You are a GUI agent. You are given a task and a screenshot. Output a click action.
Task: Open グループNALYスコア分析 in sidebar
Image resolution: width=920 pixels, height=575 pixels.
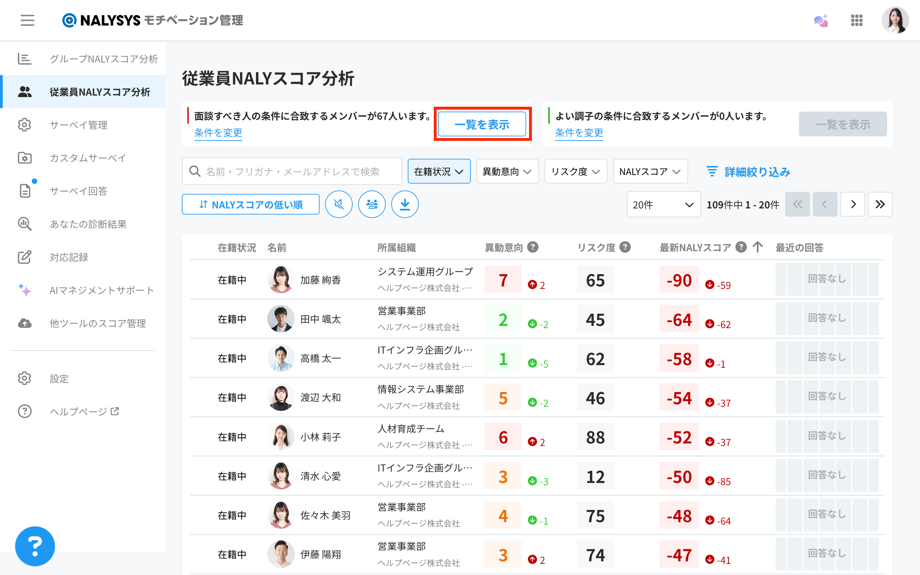click(103, 59)
